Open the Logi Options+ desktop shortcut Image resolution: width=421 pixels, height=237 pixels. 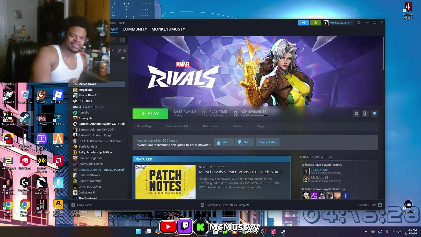click(41, 142)
